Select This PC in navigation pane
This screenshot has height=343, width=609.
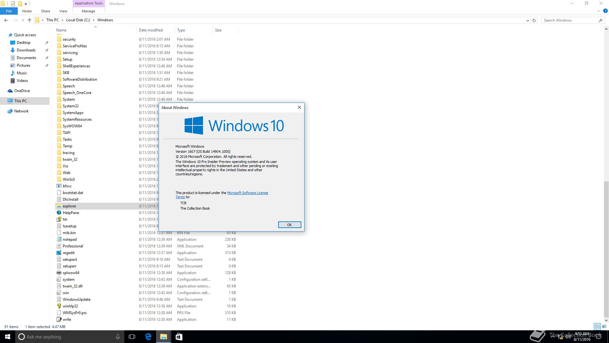pos(20,101)
